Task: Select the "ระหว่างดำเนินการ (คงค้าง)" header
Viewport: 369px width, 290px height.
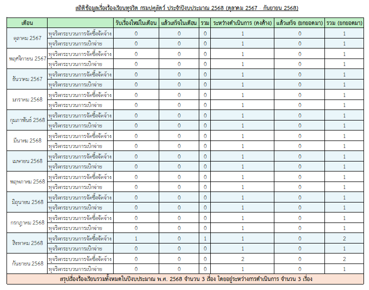Action: (x=242, y=23)
